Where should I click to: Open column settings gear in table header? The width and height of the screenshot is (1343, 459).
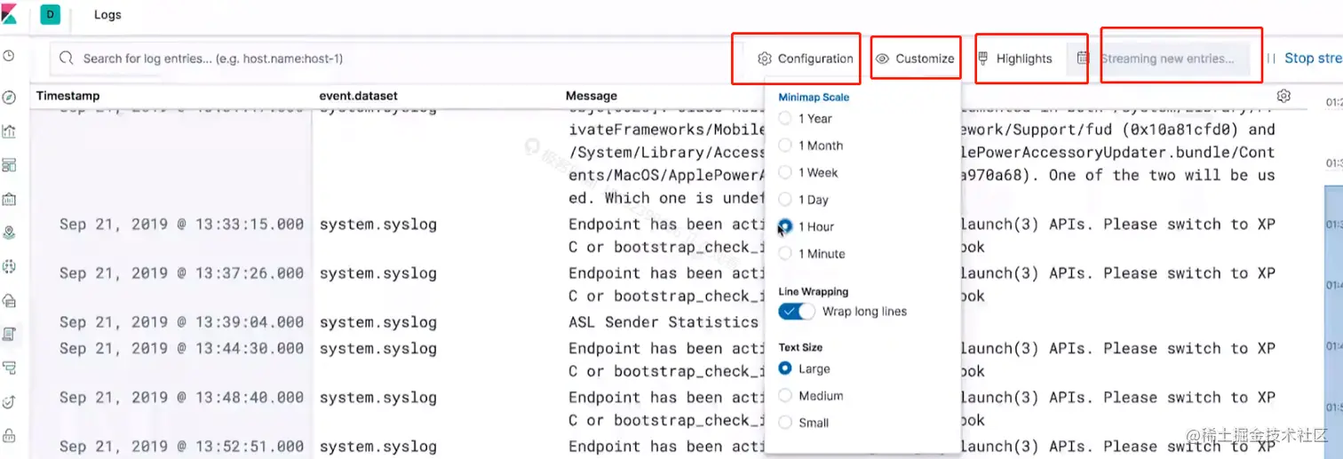coord(1283,96)
